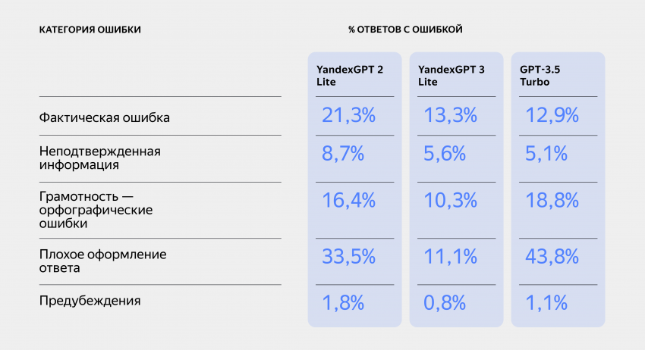645x350 pixels.
Task: Click the 0,8% value
Action: tap(445, 304)
